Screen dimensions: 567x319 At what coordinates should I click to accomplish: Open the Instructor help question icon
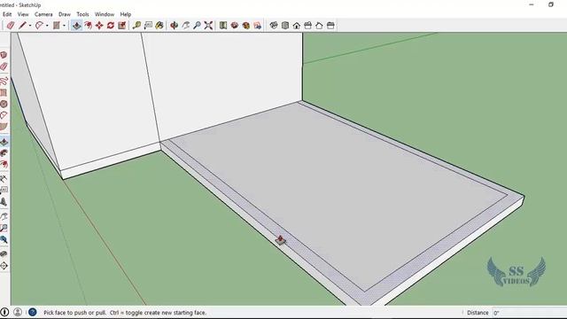(x=32, y=312)
